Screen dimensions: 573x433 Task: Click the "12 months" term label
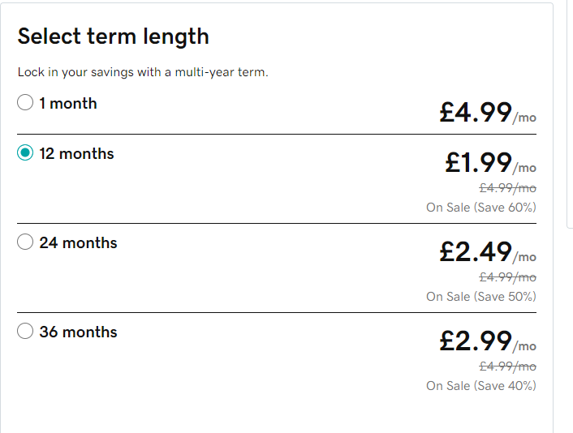pos(76,153)
